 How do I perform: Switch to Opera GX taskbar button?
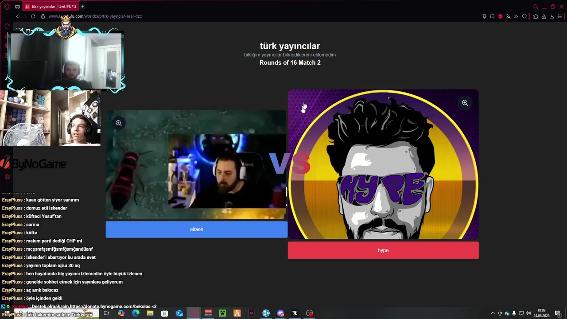click(194, 313)
